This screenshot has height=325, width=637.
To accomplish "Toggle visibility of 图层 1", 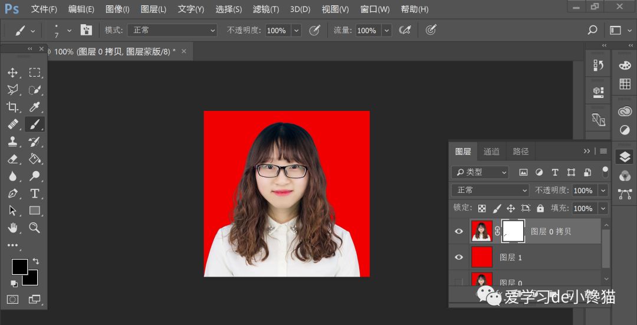I will click(x=459, y=257).
